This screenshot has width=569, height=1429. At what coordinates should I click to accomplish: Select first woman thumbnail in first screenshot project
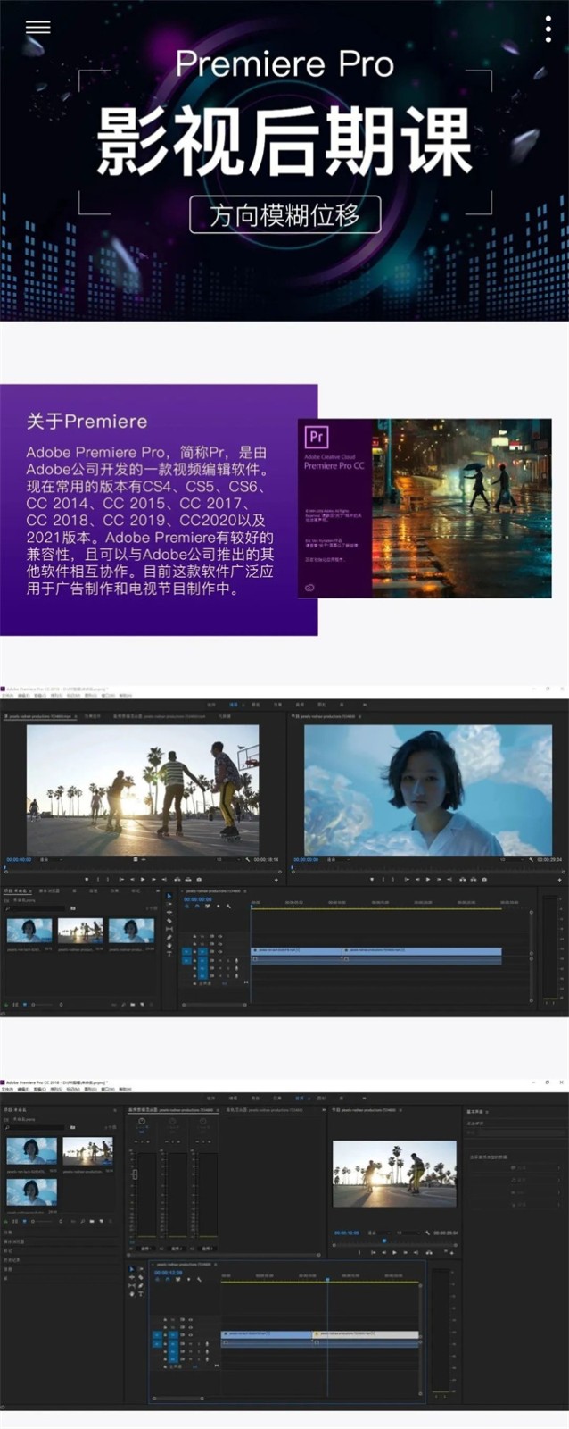click(x=29, y=931)
